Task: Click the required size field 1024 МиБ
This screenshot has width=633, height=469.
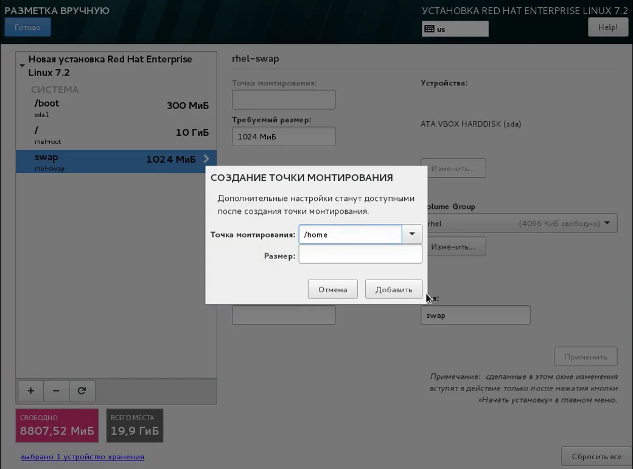Action: 284,136
